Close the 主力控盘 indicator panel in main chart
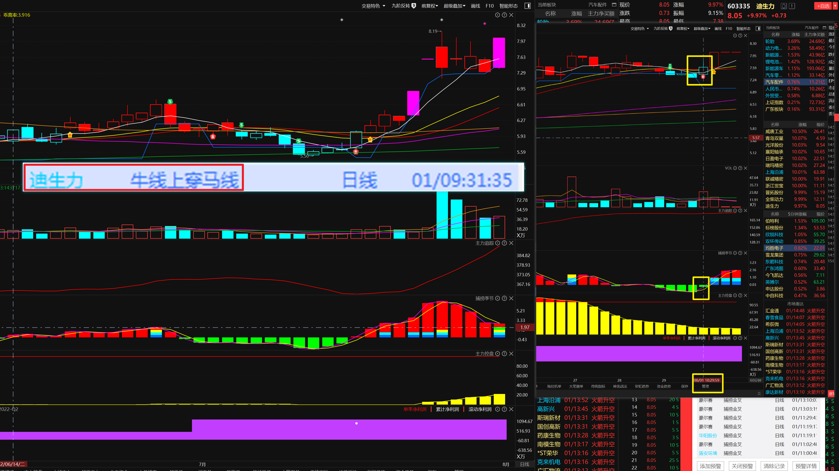839x471 pixels. (x=511, y=354)
